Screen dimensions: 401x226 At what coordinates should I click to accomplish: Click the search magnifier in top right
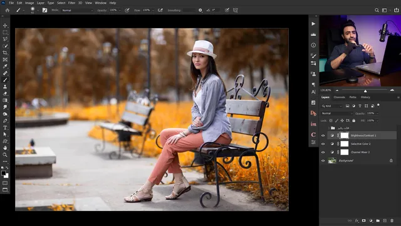pos(377,10)
